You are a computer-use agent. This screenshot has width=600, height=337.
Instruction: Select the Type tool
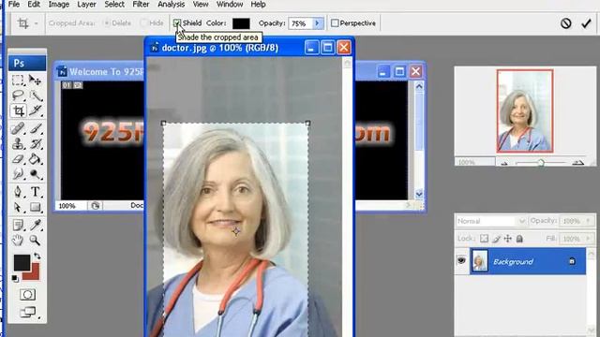pos(36,191)
